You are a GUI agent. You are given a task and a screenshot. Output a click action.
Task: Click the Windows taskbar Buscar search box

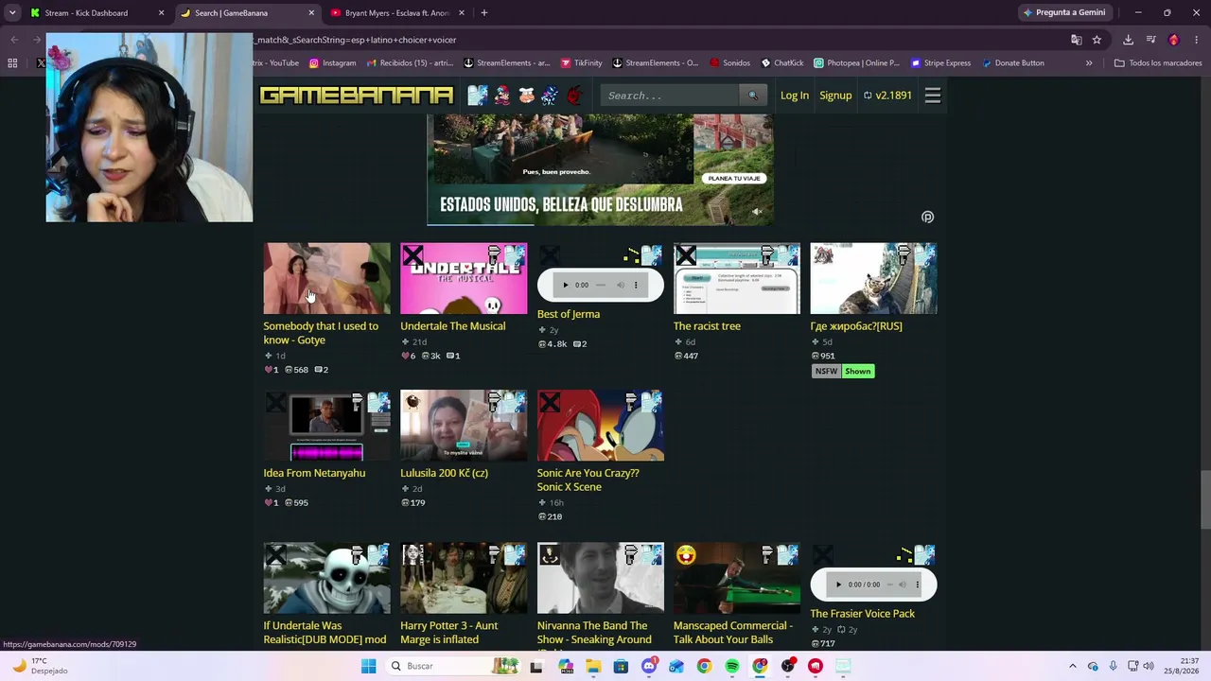click(x=454, y=666)
